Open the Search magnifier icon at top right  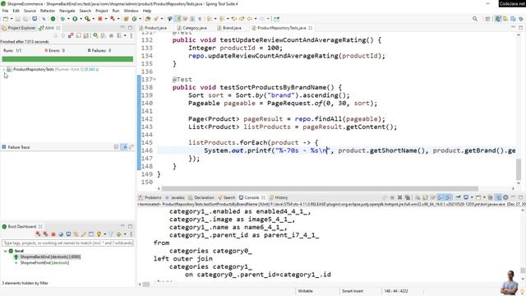click(475, 19)
